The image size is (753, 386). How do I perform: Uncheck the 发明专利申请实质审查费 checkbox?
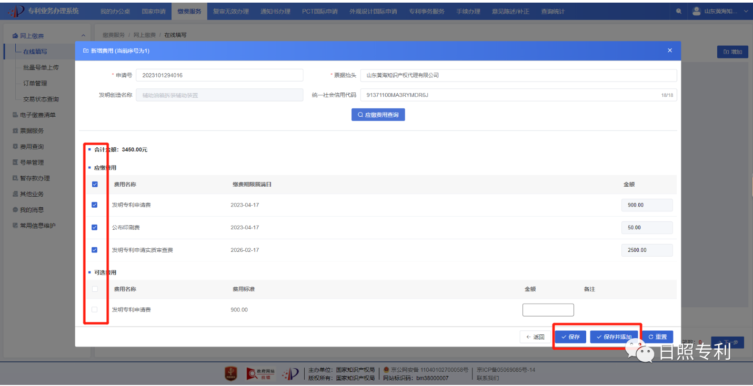[x=95, y=250]
